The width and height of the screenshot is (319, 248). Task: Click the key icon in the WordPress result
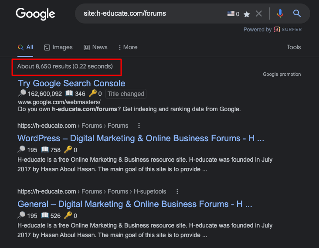click(68, 149)
